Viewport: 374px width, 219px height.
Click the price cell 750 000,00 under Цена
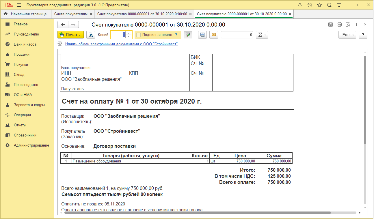[240, 161]
